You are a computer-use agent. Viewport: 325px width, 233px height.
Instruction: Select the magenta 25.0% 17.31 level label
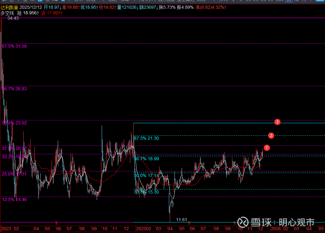14,174
